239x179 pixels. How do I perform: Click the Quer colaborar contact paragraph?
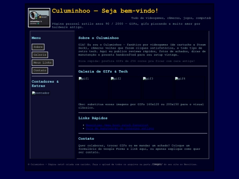point(139,149)
